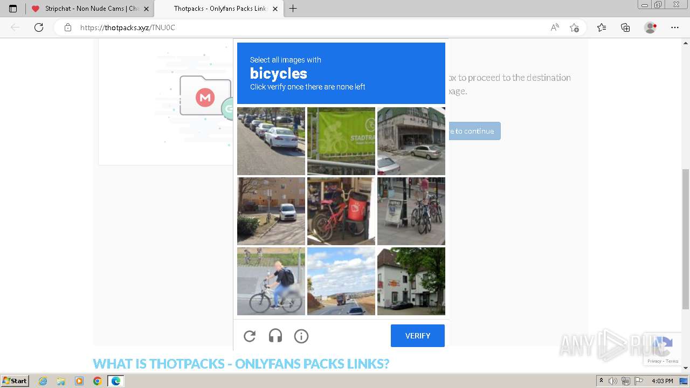Open the reCAPTCHA Privacy link
Viewport: 690px width, 388px height.
[x=654, y=361]
